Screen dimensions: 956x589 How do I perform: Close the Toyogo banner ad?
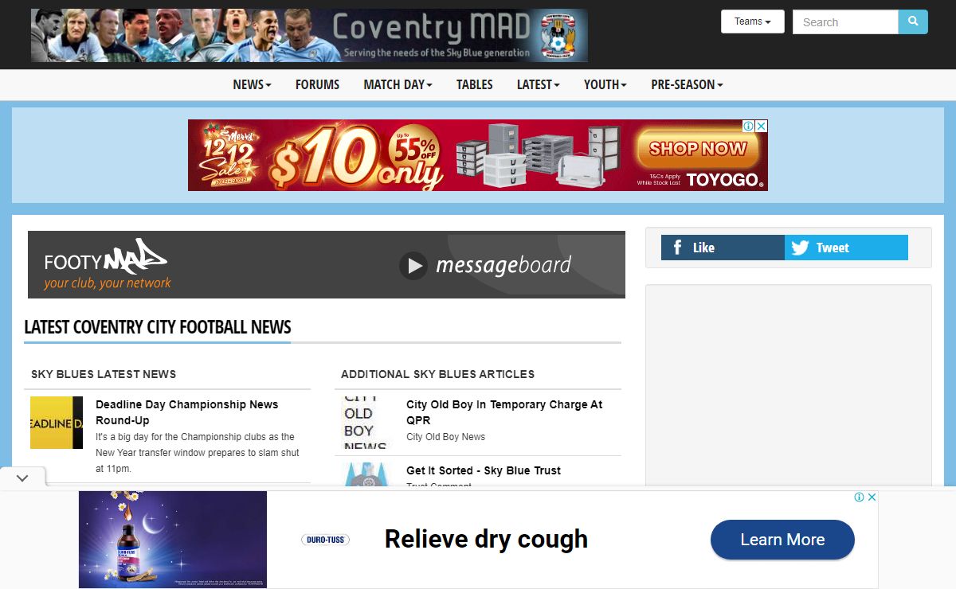click(x=762, y=126)
